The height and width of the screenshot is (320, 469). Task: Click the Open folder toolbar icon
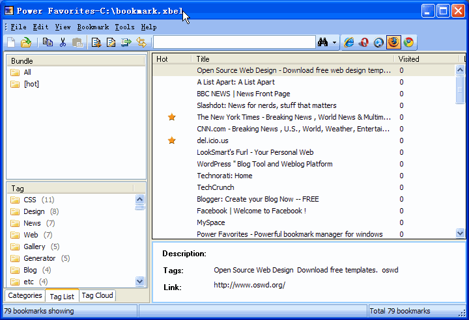pos(26,42)
